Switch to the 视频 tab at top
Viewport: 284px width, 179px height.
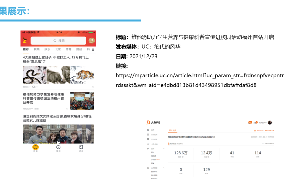tap(37, 49)
